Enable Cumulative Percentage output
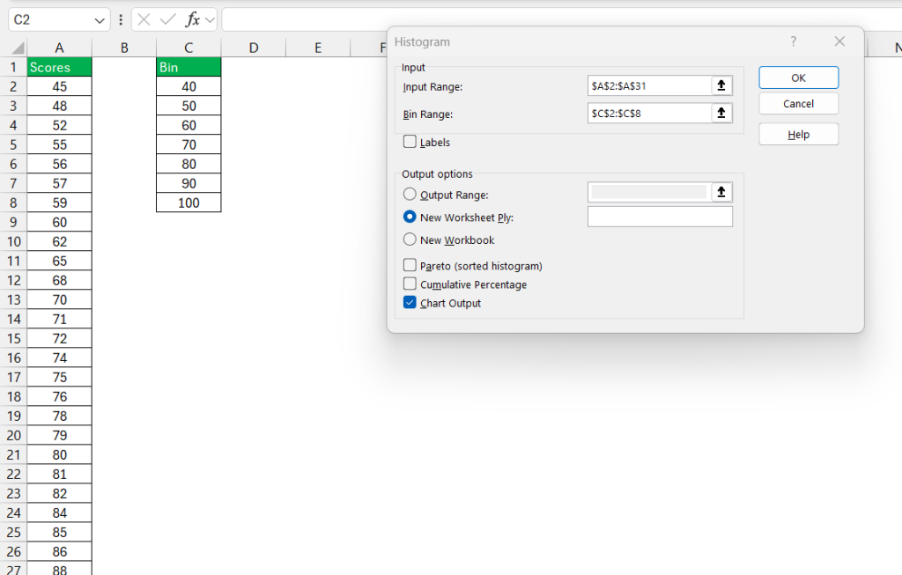The height and width of the screenshot is (575, 902). (410, 284)
